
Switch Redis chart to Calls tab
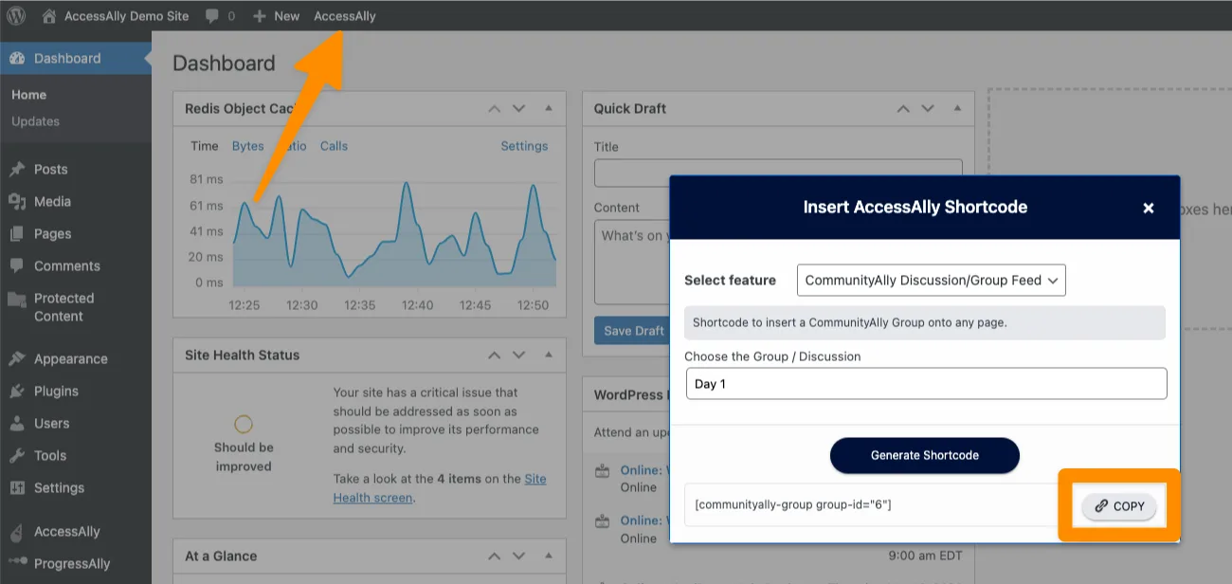[x=334, y=146]
